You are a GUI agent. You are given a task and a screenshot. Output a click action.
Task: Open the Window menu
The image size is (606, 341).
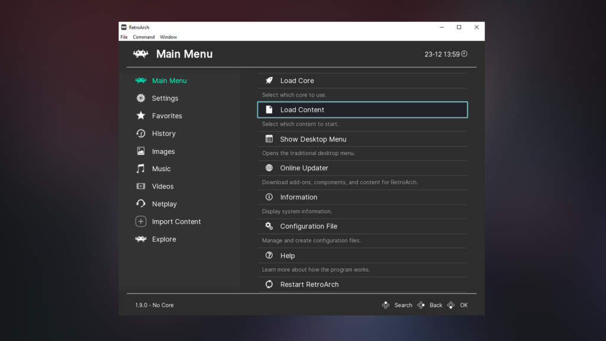(x=169, y=37)
